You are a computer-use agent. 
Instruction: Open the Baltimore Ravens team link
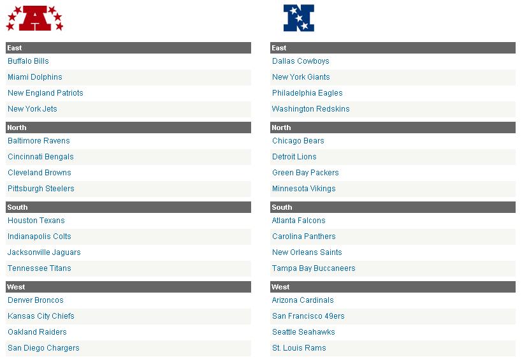click(x=39, y=140)
